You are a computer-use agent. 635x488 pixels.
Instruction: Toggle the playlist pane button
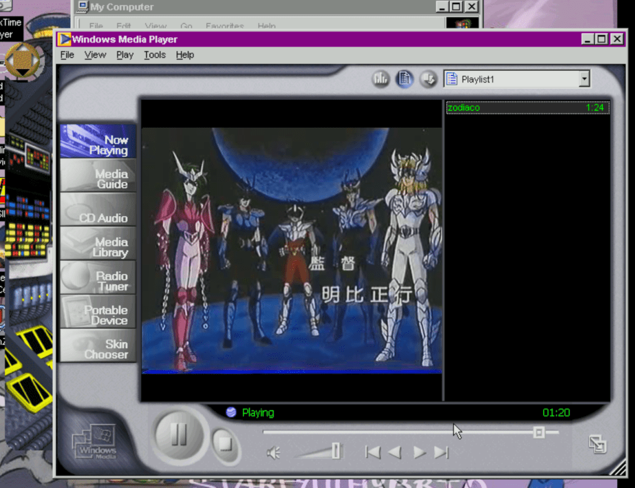404,79
